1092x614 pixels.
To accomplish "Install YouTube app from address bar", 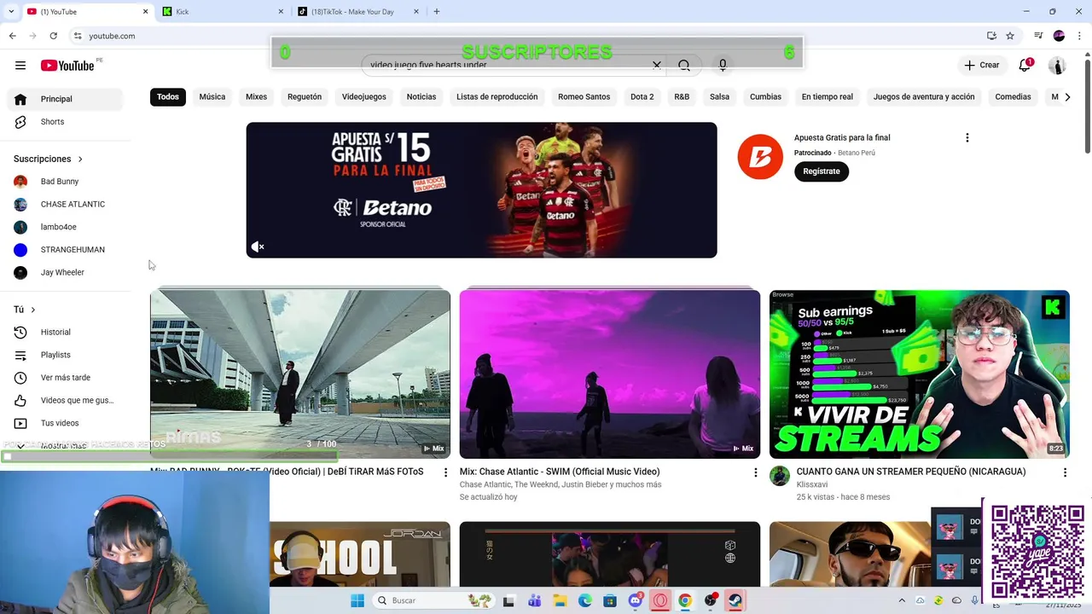I will point(991,36).
